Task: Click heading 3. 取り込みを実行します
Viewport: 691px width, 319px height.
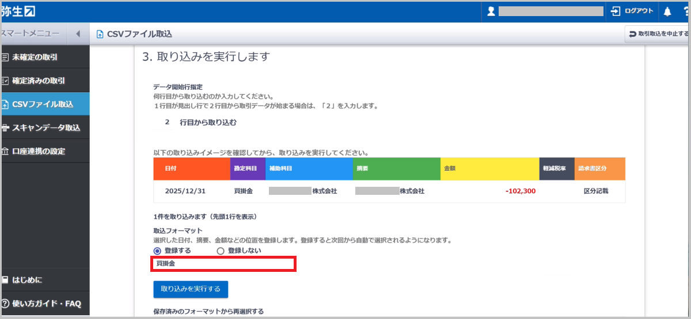Action: point(206,57)
